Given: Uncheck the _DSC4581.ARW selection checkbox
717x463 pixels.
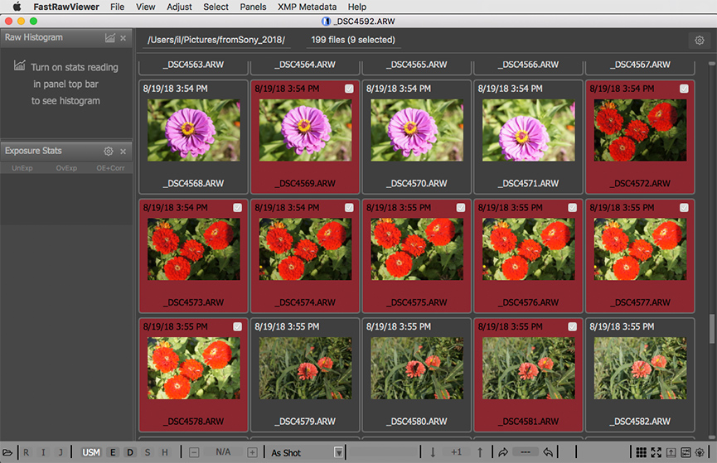Looking at the screenshot, I should coord(572,327).
